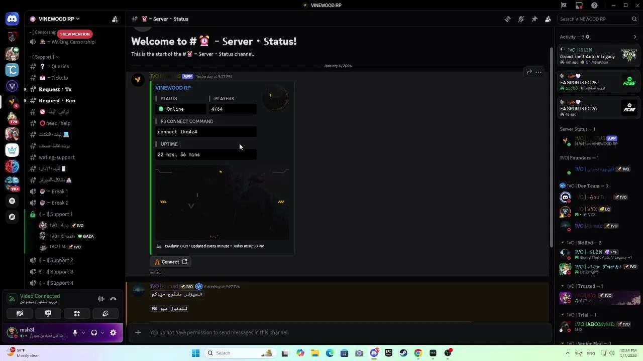643x361 pixels.
Task: Open User Settings gear
Action: pos(113,332)
